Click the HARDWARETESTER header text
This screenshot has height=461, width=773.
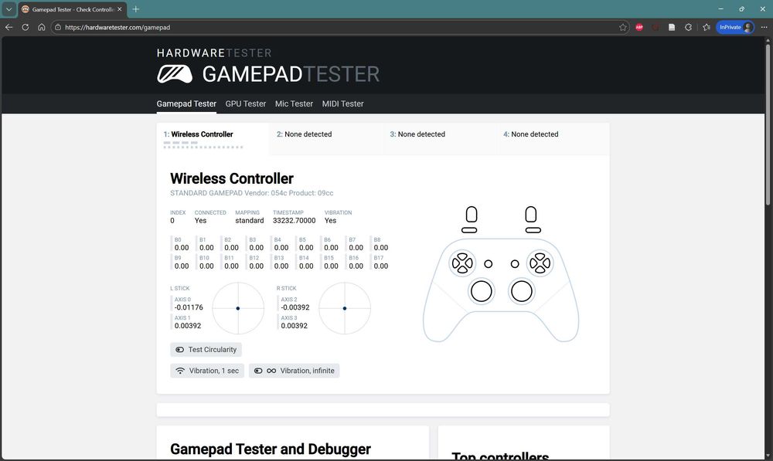click(214, 53)
